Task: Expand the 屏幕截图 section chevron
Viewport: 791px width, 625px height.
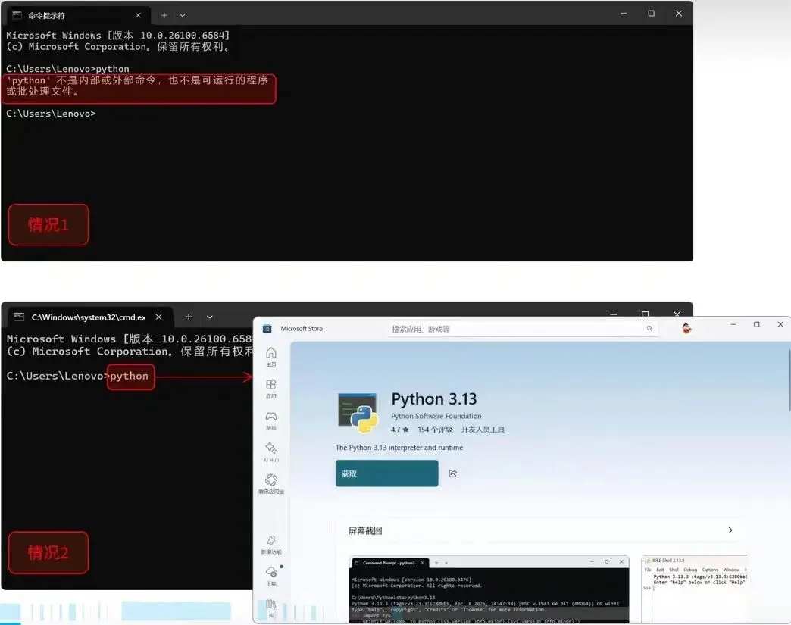Action: pos(730,530)
